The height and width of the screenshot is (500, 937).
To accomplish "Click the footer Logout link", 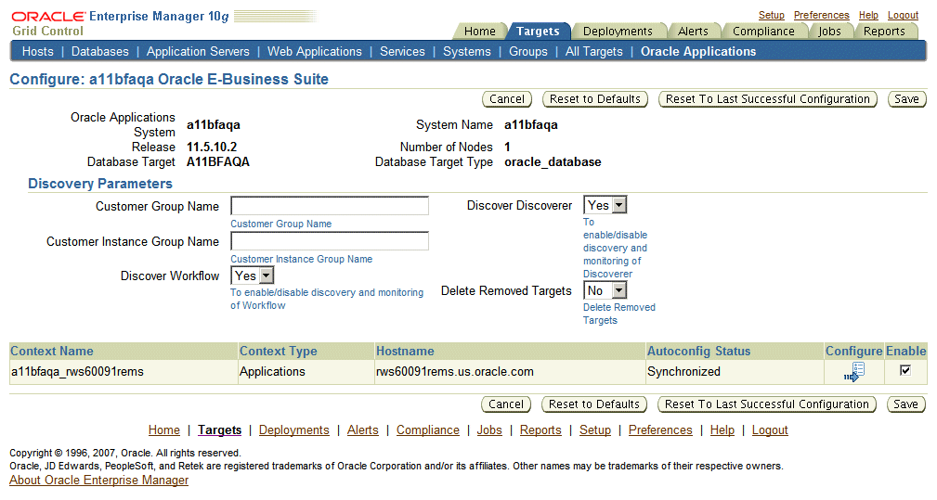I will point(770,430).
